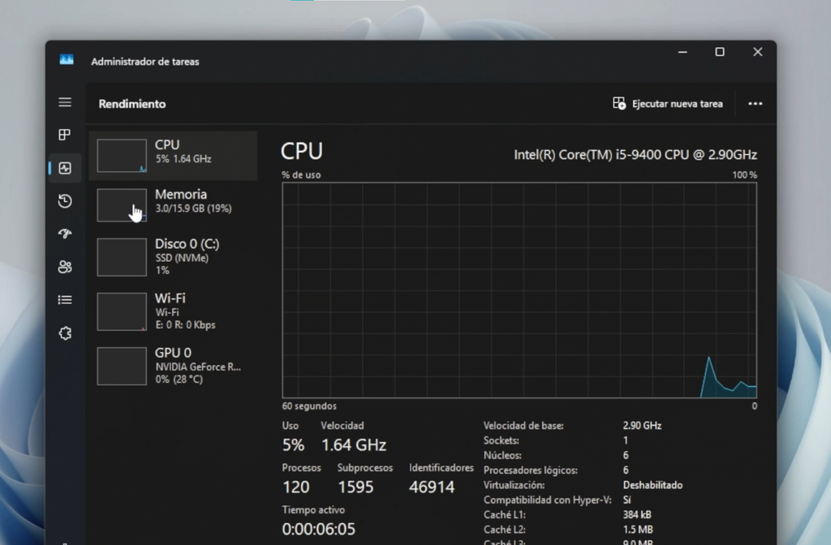Viewport: 831px width, 545px height.
Task: Click the Rendimiento page heading
Action: tap(132, 104)
